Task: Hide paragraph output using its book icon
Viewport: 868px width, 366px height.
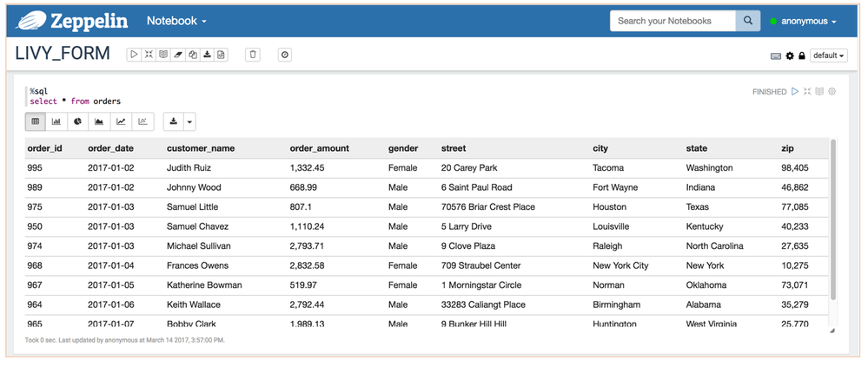Action: click(x=819, y=91)
